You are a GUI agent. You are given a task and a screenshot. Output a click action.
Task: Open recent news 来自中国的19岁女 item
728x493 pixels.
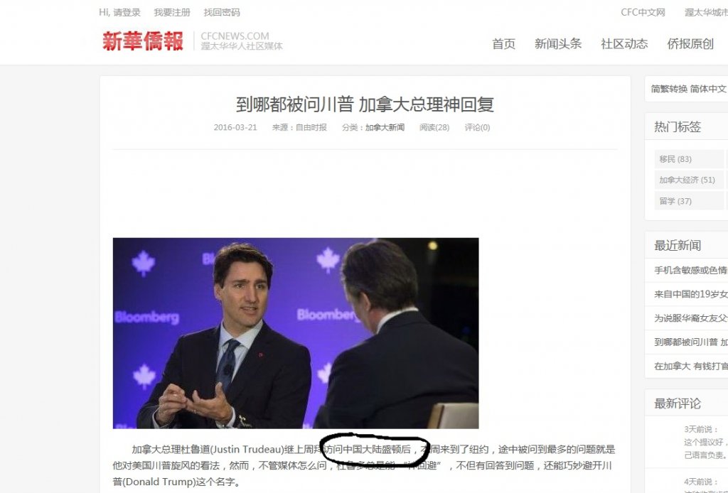pyautogui.click(x=690, y=294)
